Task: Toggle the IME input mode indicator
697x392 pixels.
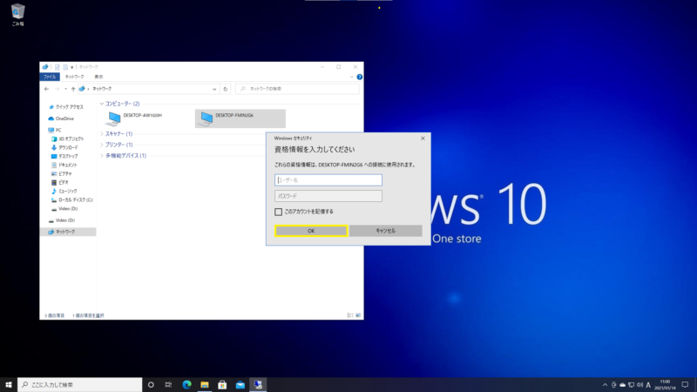Action: (x=648, y=385)
